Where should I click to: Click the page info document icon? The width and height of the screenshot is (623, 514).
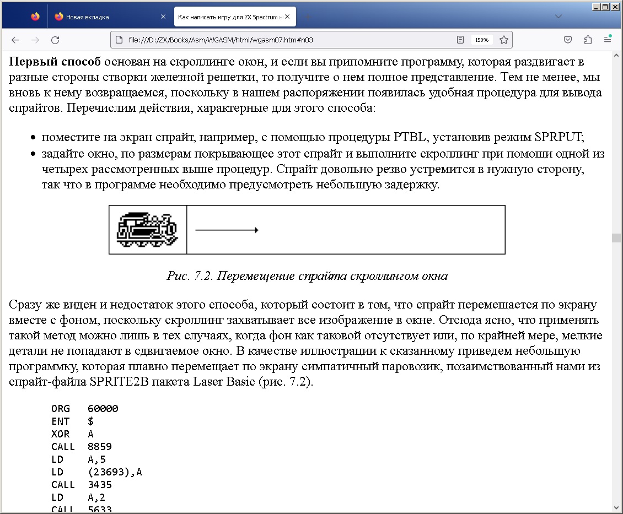point(119,40)
